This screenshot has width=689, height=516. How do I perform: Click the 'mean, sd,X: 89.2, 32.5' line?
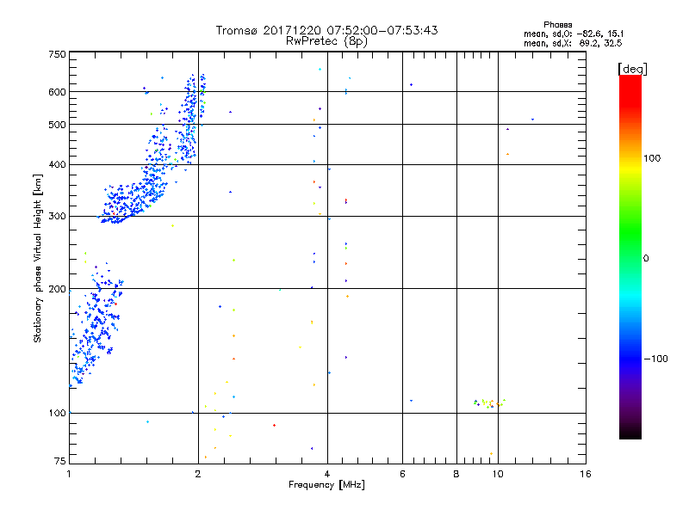(573, 44)
